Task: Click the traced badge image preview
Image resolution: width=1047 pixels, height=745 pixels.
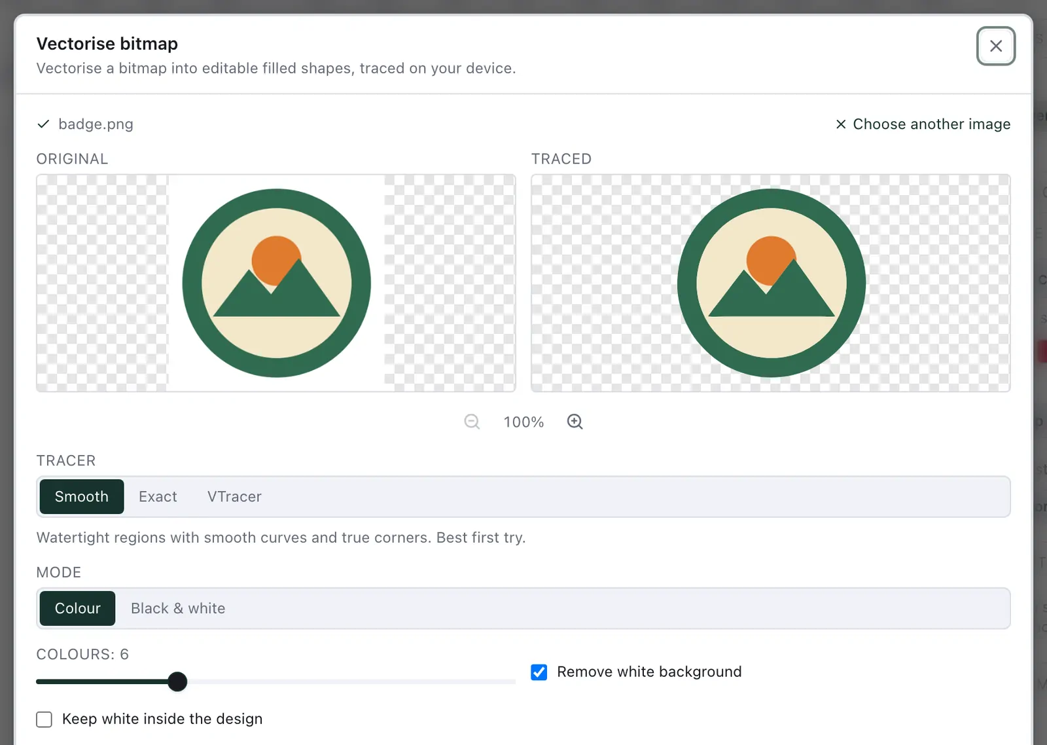Action: pyautogui.click(x=771, y=283)
